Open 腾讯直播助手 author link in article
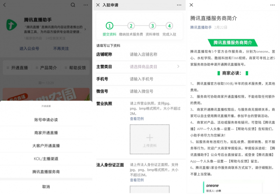This screenshot has width=280, height=194. [x=201, y=28]
